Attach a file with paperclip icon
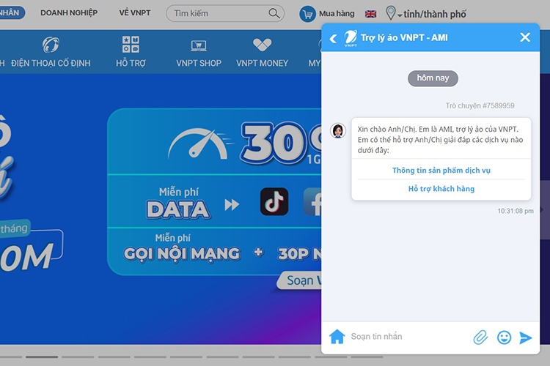This screenshot has width=550, height=366. [480, 337]
